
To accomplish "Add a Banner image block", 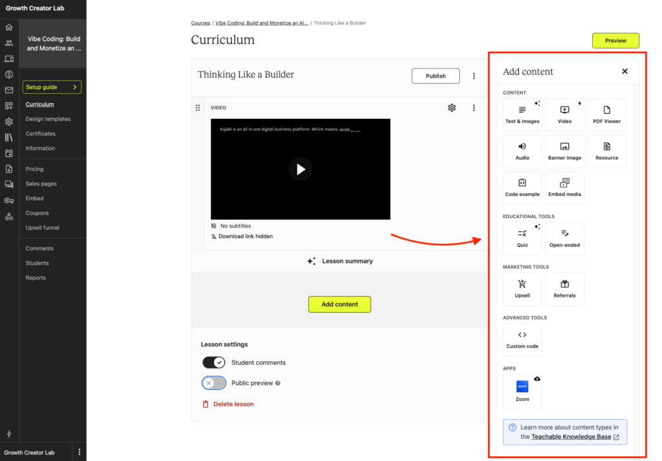I will point(564,151).
